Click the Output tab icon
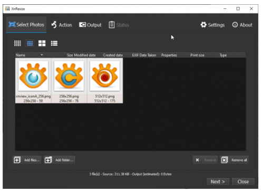 (x=82, y=25)
